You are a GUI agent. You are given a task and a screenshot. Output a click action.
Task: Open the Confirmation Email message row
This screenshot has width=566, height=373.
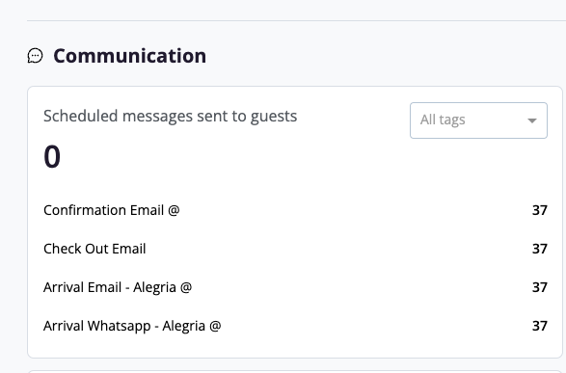coord(295,210)
